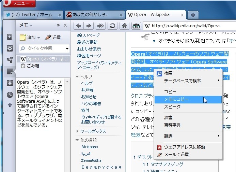
Task: Click the 送信 send button
Action: tap(53, 38)
